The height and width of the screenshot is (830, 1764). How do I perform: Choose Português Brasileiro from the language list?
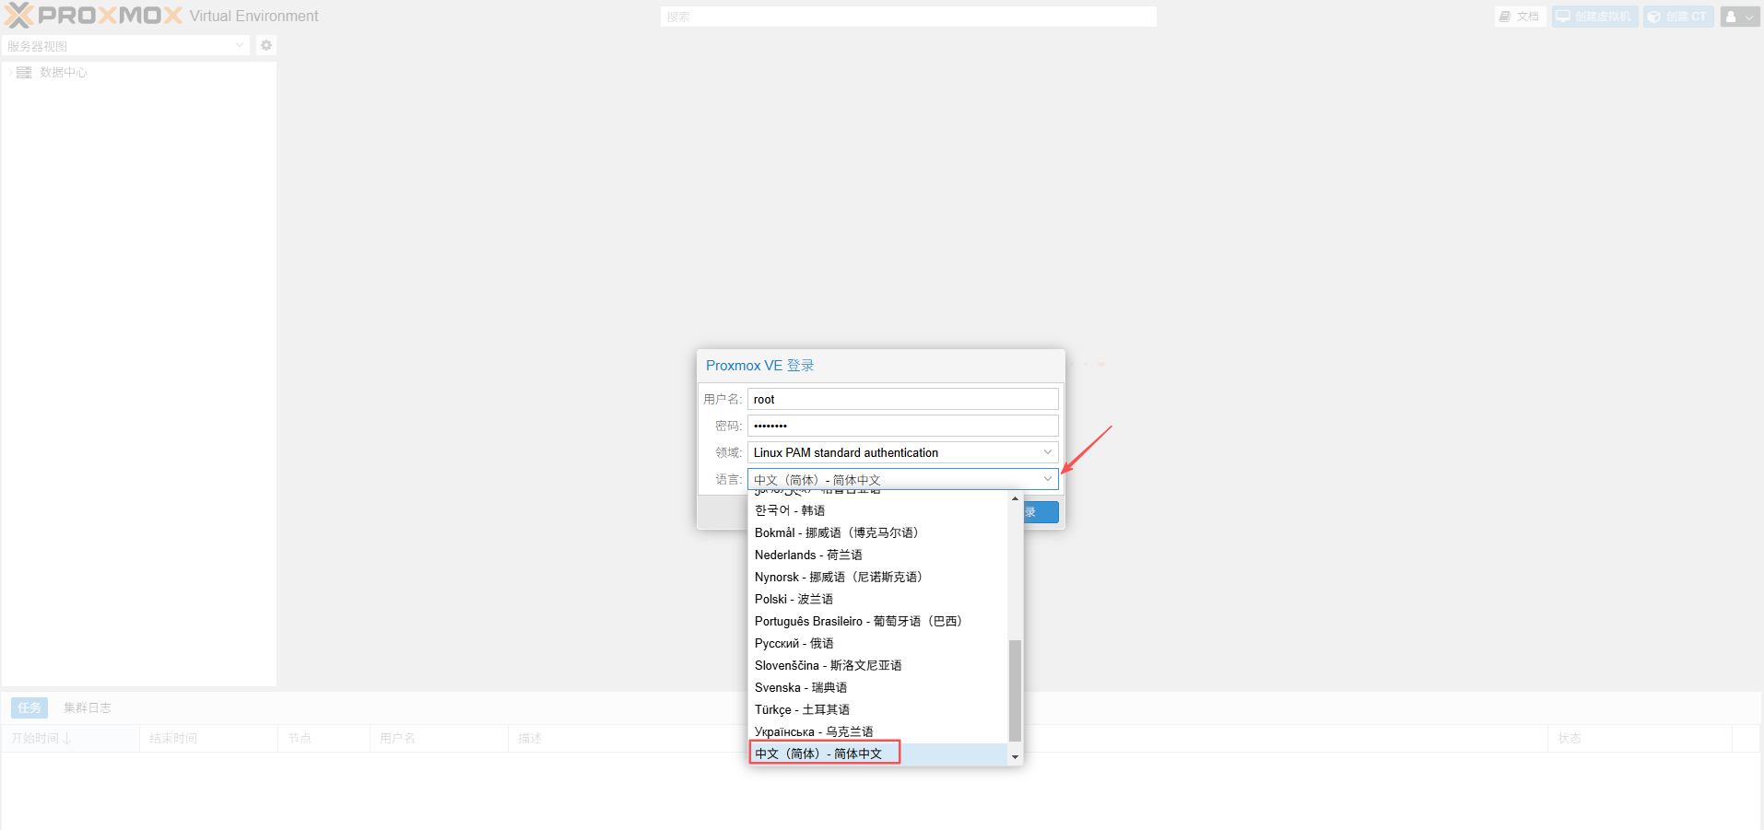(x=878, y=621)
